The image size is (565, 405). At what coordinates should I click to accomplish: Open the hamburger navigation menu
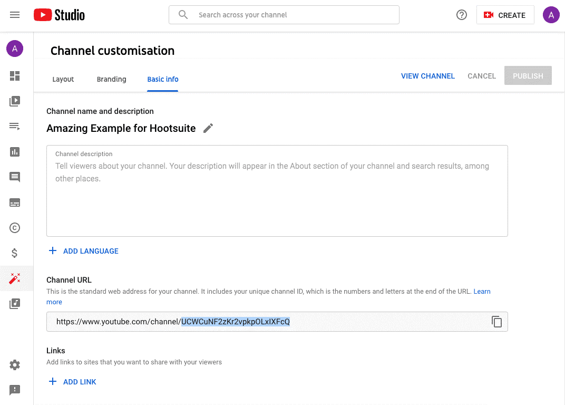15,15
